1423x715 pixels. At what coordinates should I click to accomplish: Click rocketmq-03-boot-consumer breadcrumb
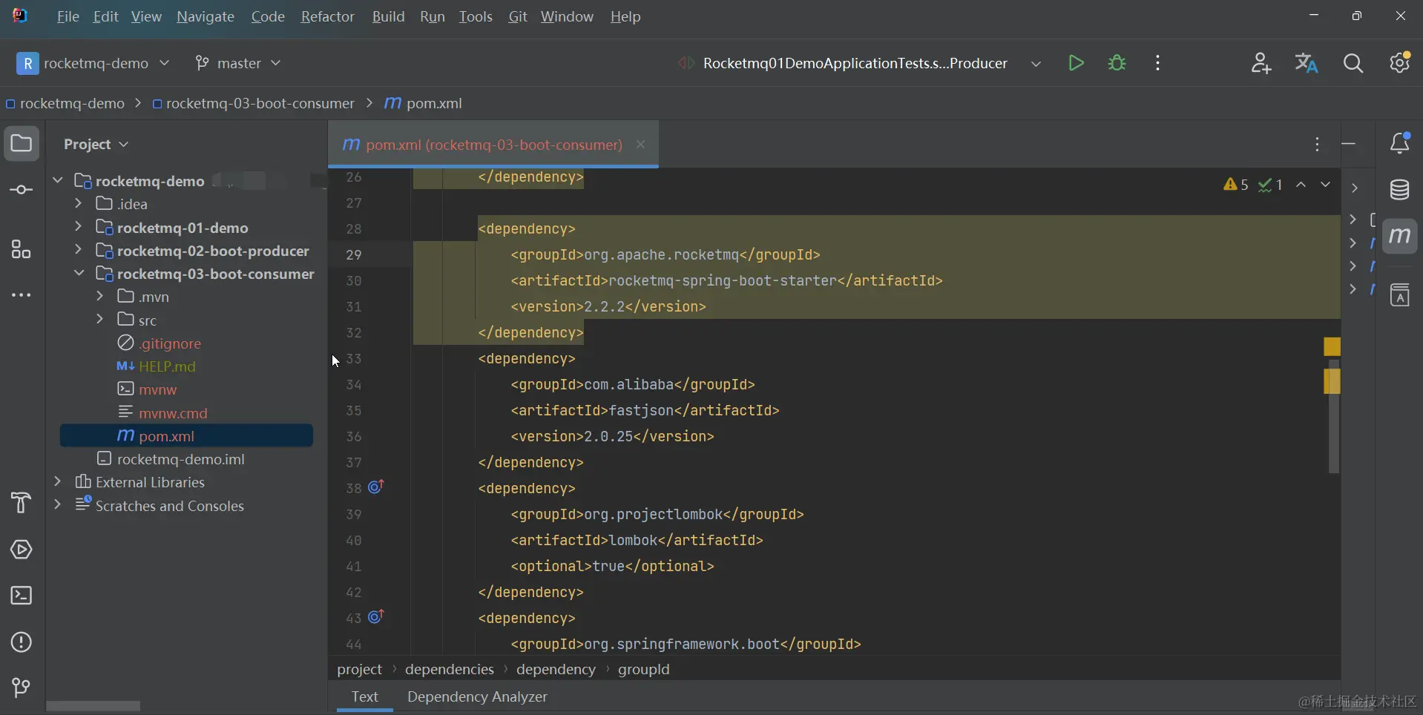tap(254, 104)
